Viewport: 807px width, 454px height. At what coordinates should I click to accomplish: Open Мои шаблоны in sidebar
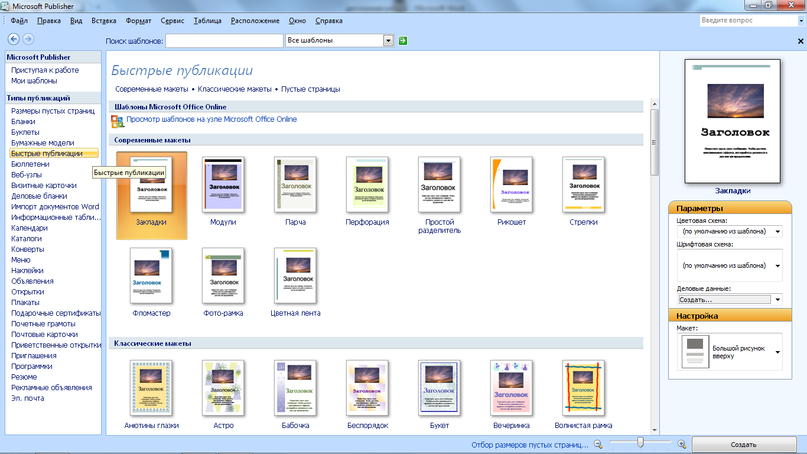coord(34,81)
